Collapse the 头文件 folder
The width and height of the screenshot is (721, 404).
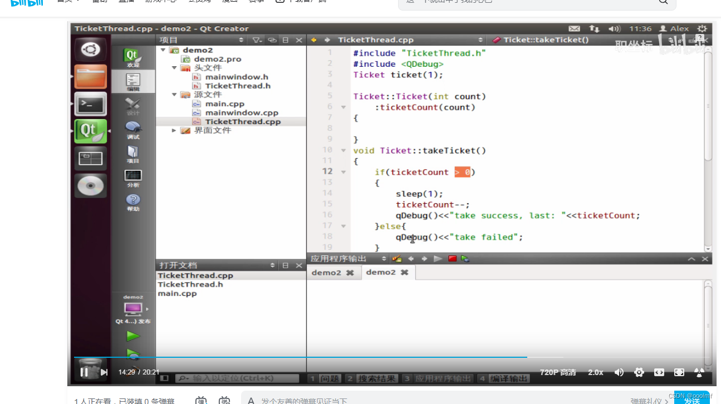click(x=174, y=68)
